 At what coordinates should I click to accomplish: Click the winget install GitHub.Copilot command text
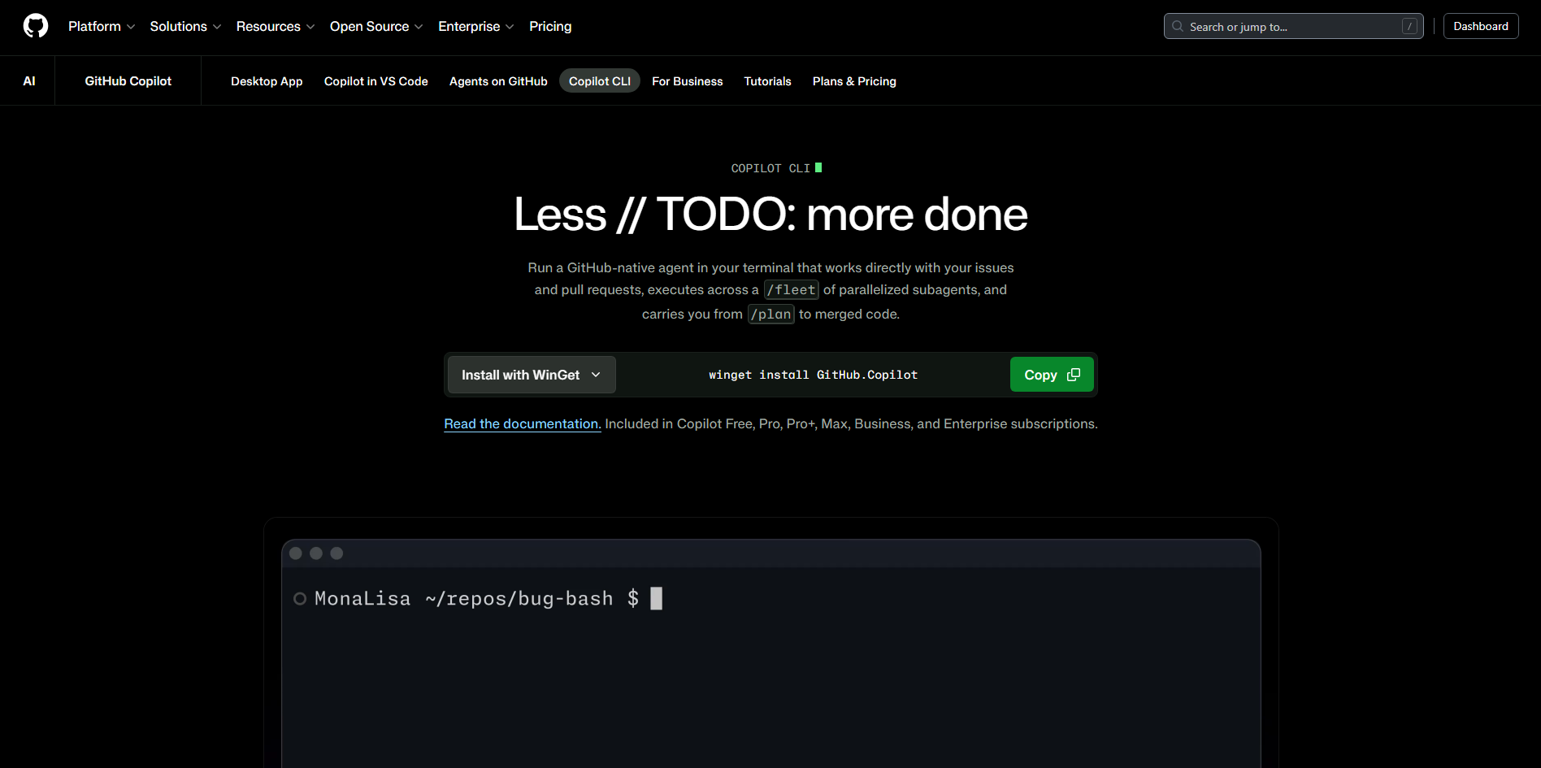click(813, 375)
